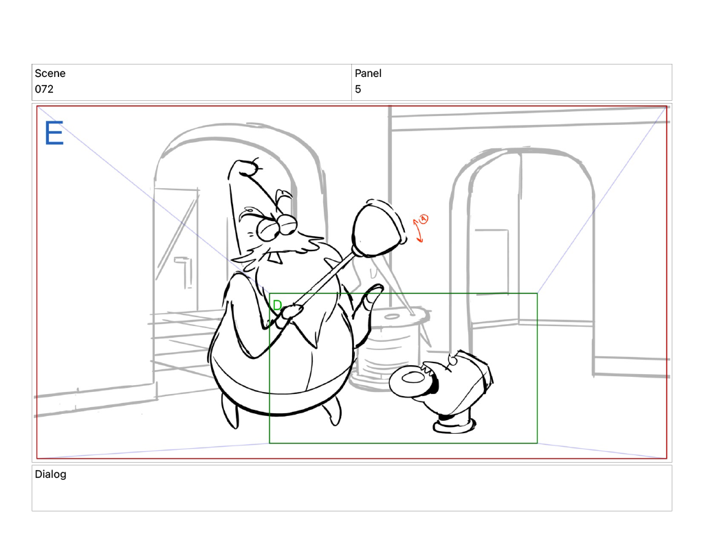Select the scene number 072
Viewport: 704px width, 543px height.
(44, 89)
